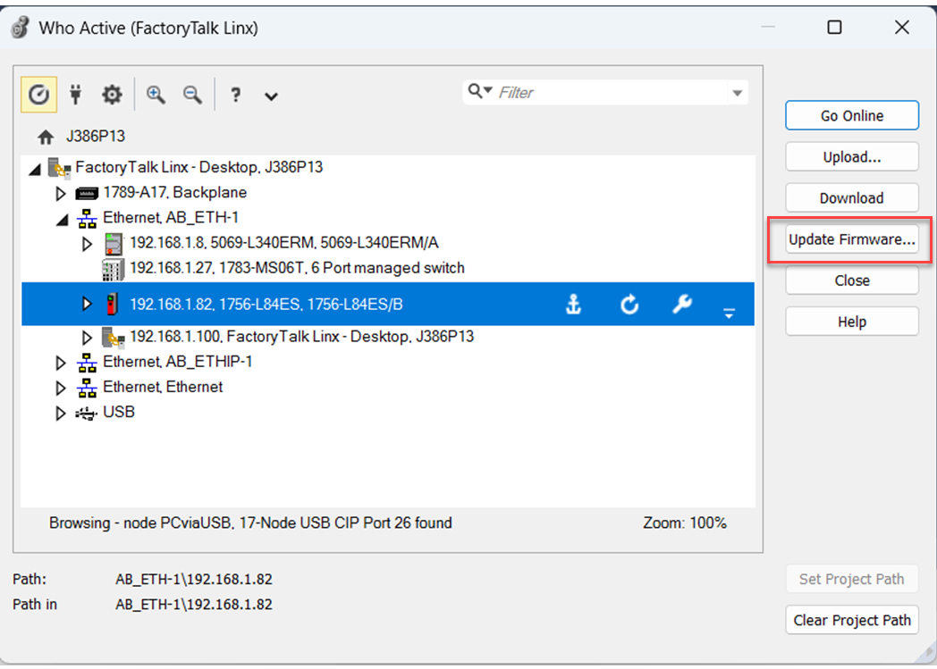Click the Download button
The image size is (937, 669).
(x=851, y=198)
